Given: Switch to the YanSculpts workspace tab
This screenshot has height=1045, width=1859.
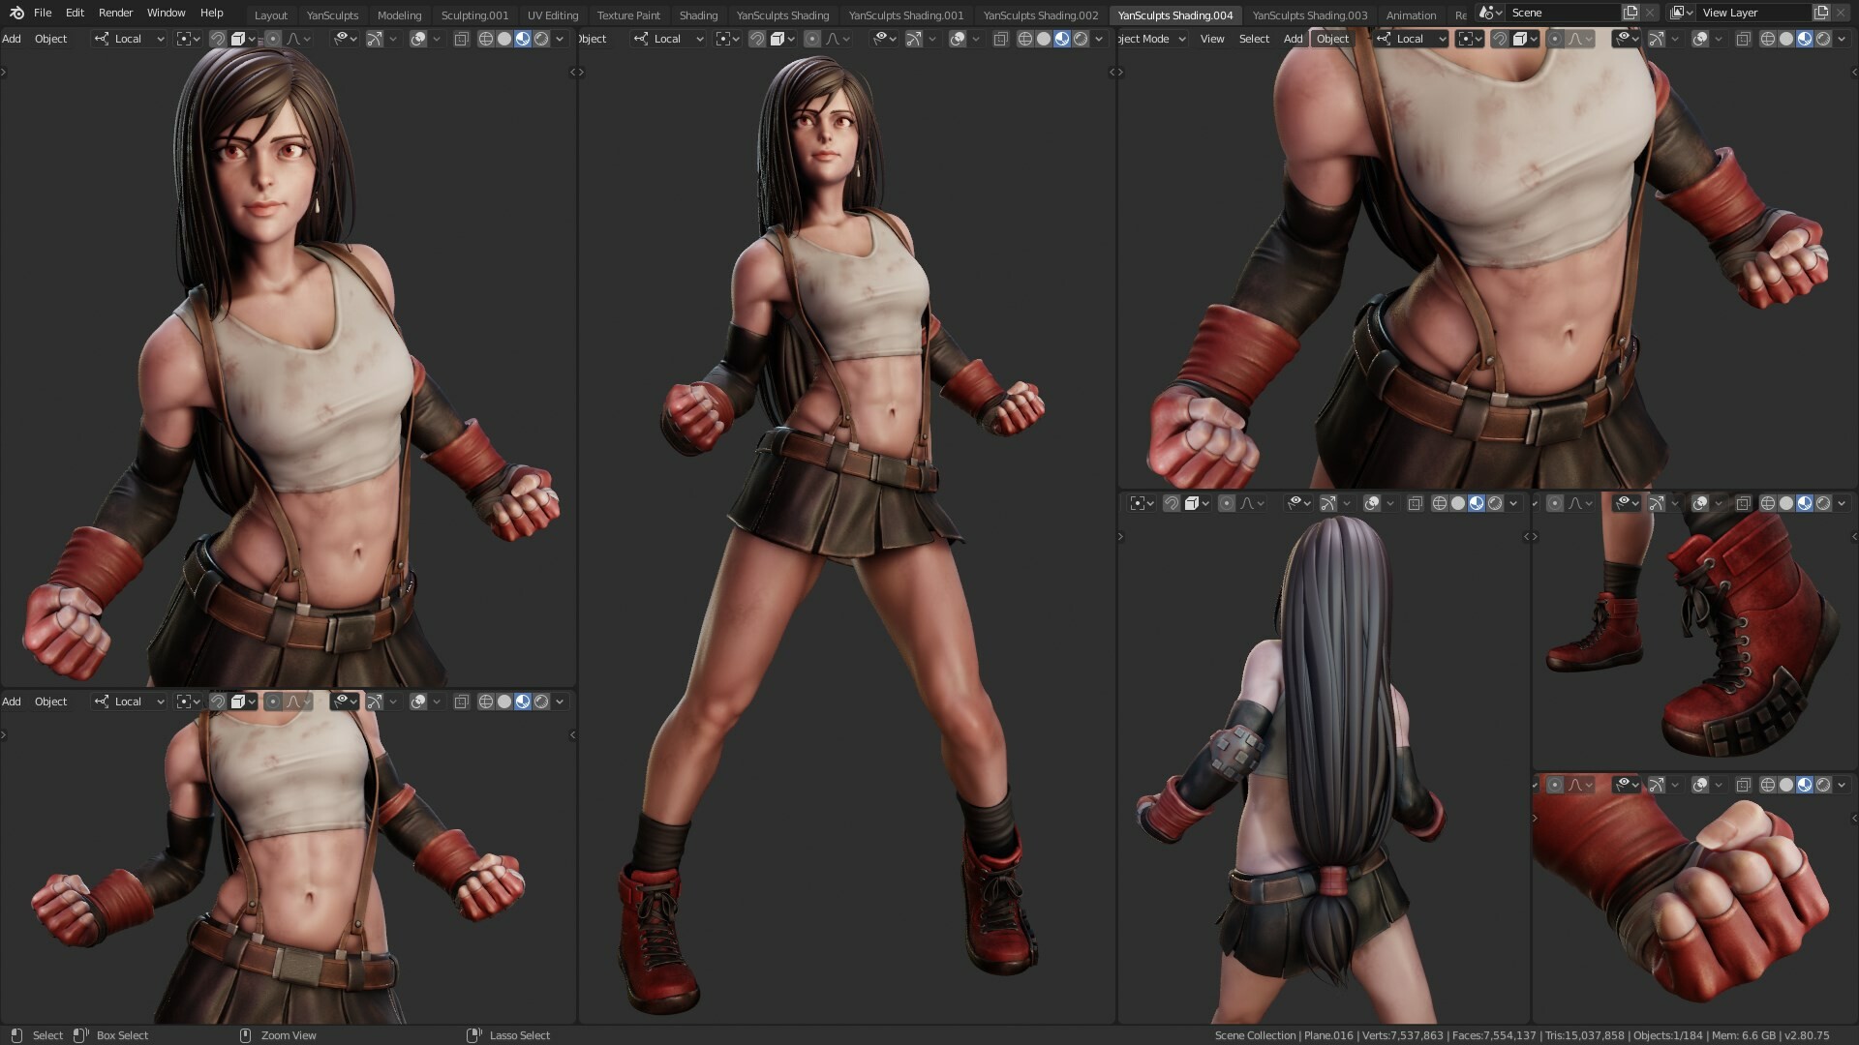Looking at the screenshot, I should click(x=332, y=15).
